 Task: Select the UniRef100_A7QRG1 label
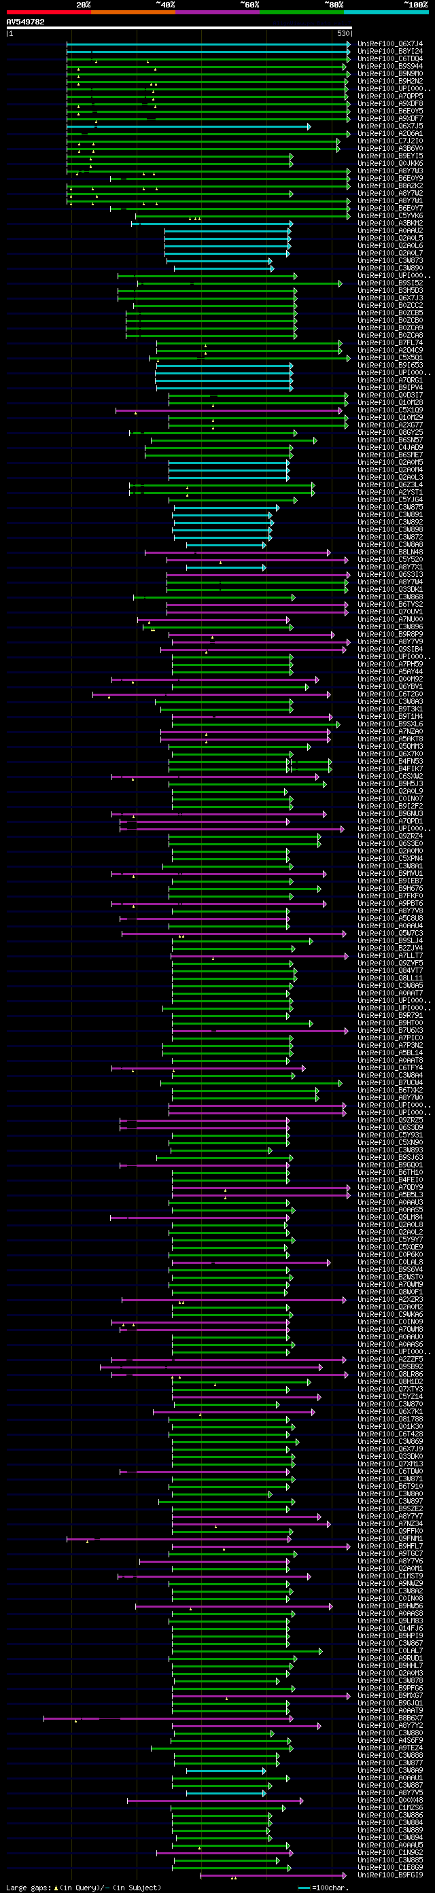coord(390,381)
